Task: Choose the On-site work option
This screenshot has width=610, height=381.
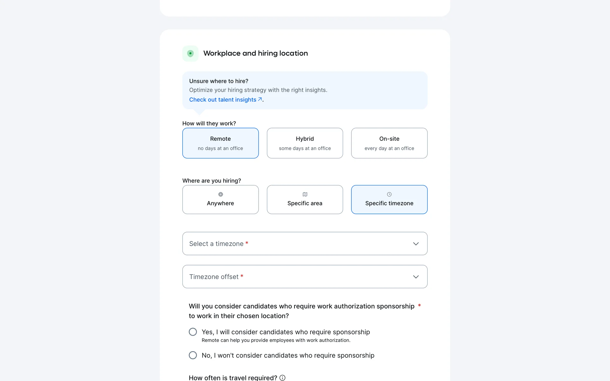Action: 389,143
